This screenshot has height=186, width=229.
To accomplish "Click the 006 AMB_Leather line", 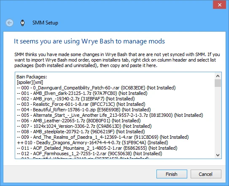I will point(79,121).
